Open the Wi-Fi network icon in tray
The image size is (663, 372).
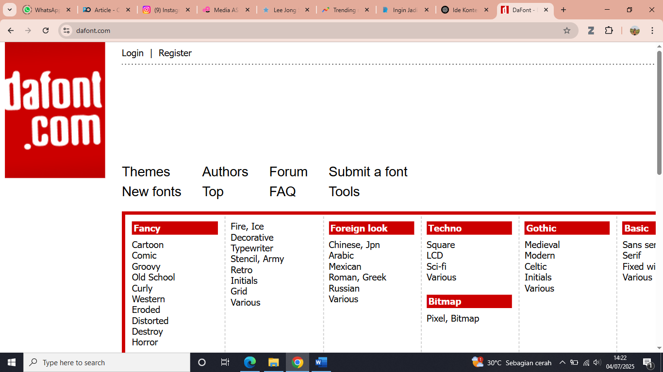[x=586, y=362]
